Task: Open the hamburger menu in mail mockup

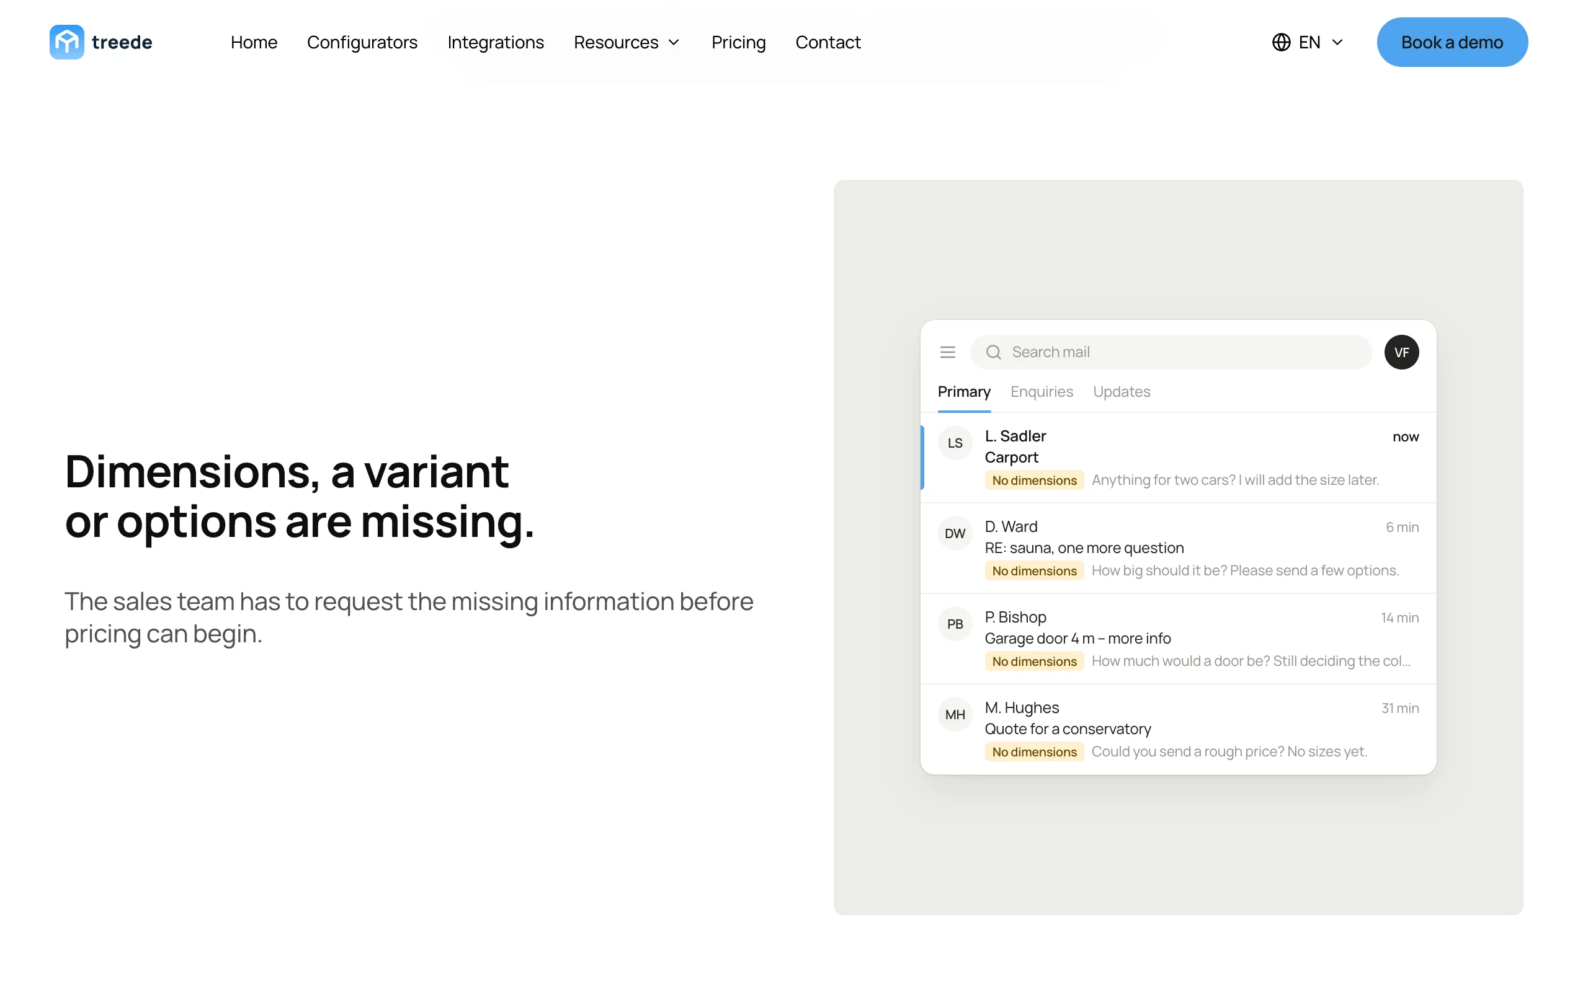Action: pos(948,352)
